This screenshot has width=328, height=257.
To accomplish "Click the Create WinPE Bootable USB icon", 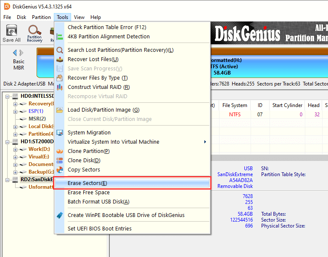I will [60, 215].
